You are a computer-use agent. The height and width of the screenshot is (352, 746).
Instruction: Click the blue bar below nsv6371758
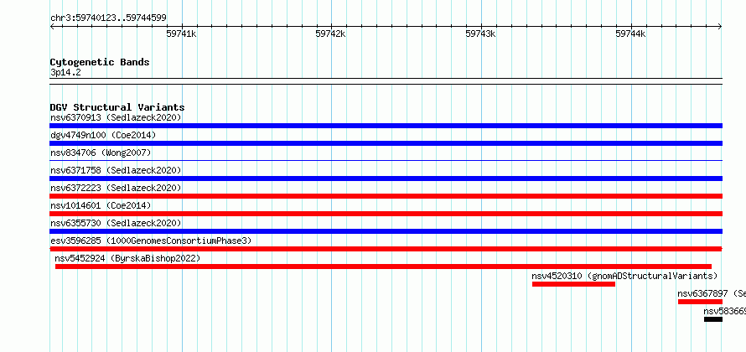coord(386,179)
